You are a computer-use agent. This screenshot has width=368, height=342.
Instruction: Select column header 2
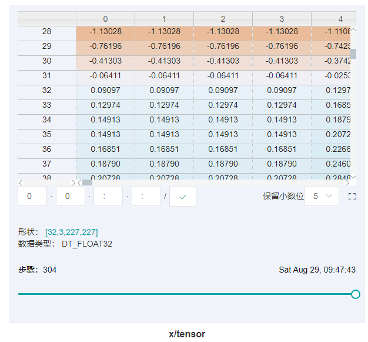[x=223, y=19]
